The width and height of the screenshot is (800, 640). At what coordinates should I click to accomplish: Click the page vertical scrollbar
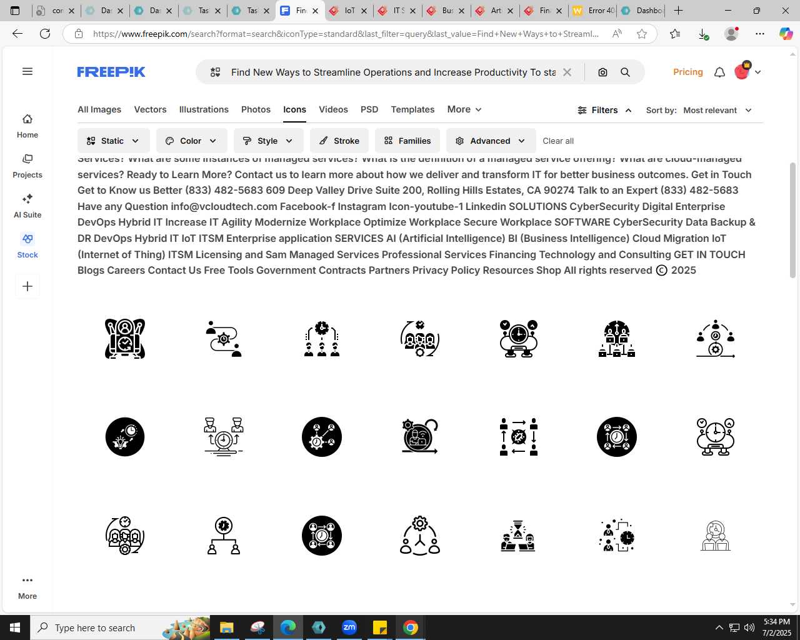[x=792, y=220]
